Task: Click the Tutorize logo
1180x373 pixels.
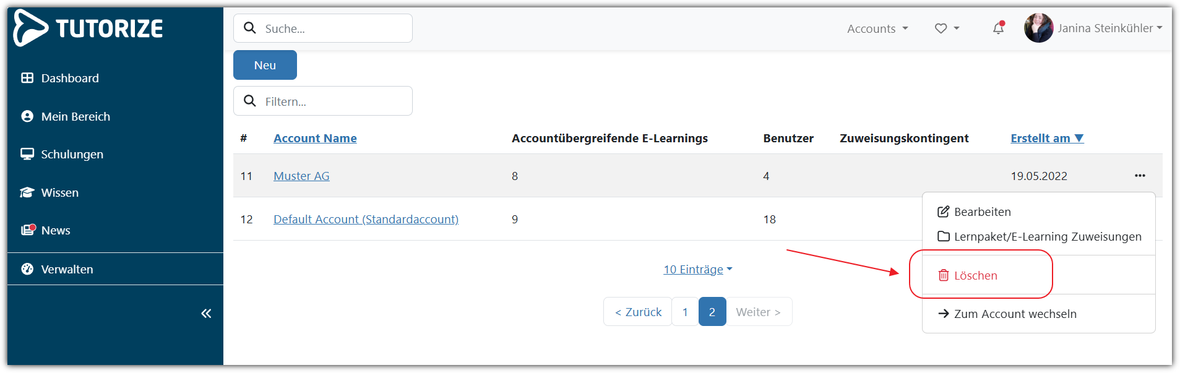Action: tap(88, 28)
